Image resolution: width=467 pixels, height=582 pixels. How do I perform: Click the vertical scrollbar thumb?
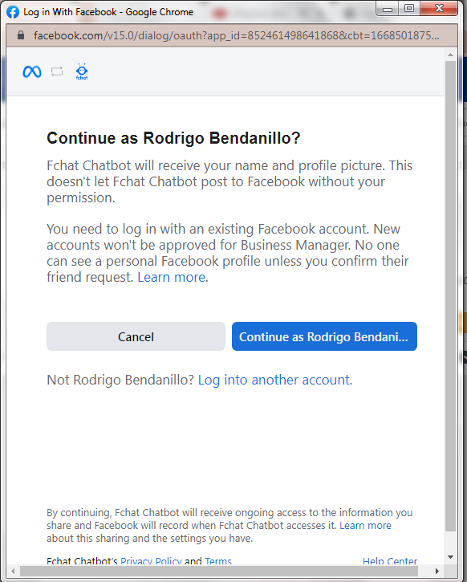pos(450,296)
